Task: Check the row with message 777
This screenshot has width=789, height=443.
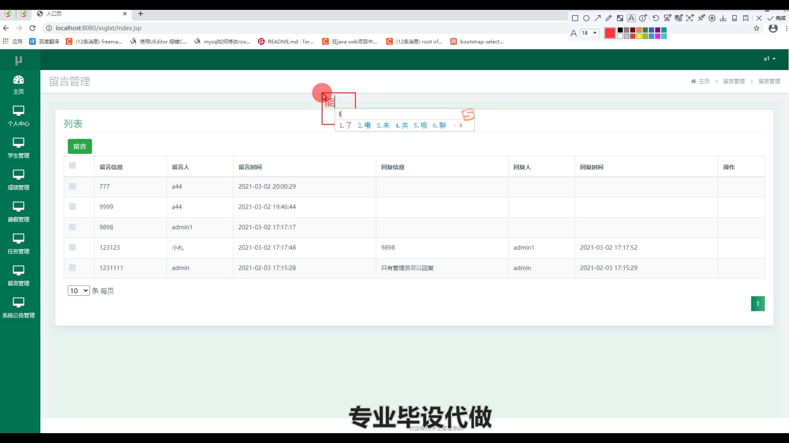Action: pyautogui.click(x=72, y=186)
